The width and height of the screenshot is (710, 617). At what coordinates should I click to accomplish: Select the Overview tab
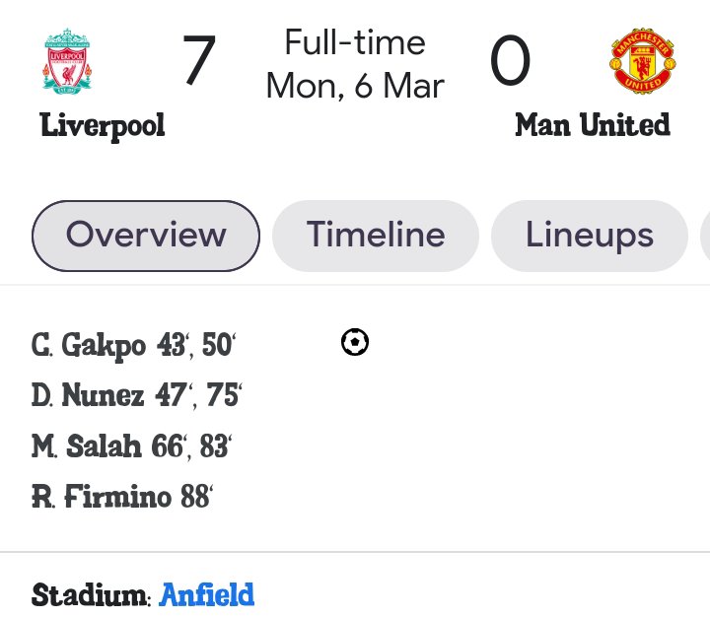click(146, 236)
